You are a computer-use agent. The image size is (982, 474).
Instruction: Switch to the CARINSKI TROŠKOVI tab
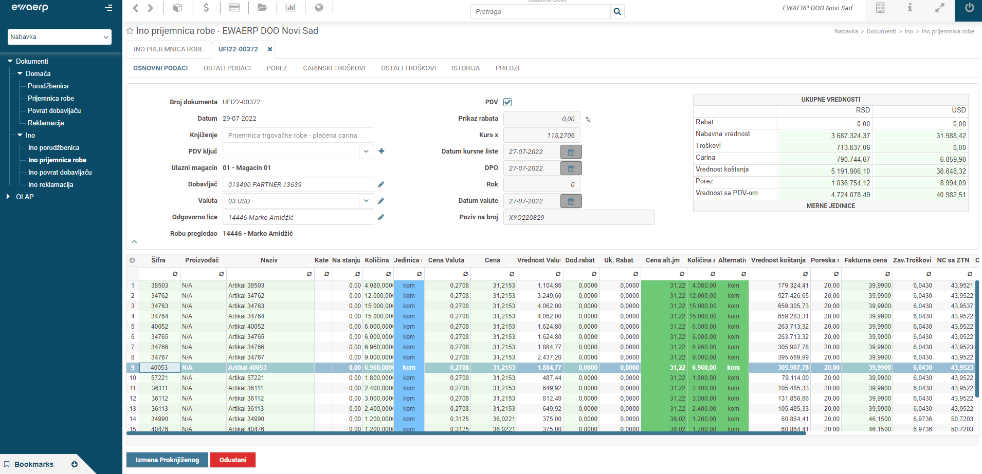point(334,68)
